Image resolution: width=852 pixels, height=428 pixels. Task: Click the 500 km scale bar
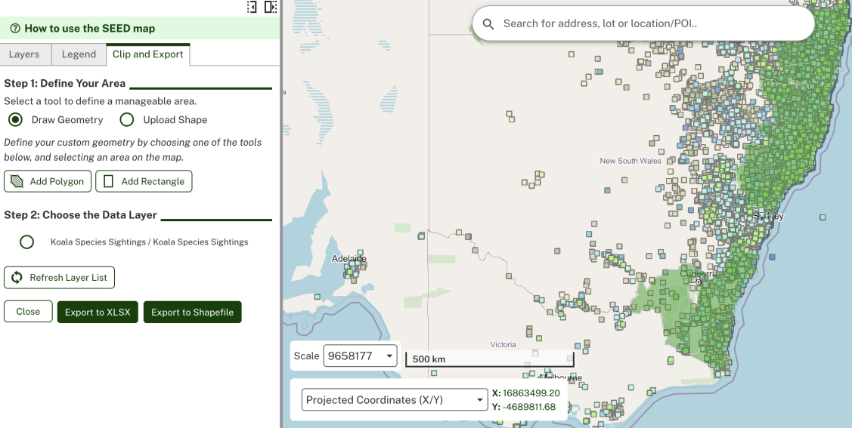pyautogui.click(x=490, y=359)
